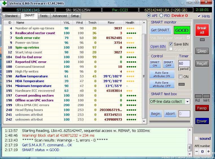Click SMART ON control button
This screenshot has height=159, width=215.
click(x=155, y=64)
